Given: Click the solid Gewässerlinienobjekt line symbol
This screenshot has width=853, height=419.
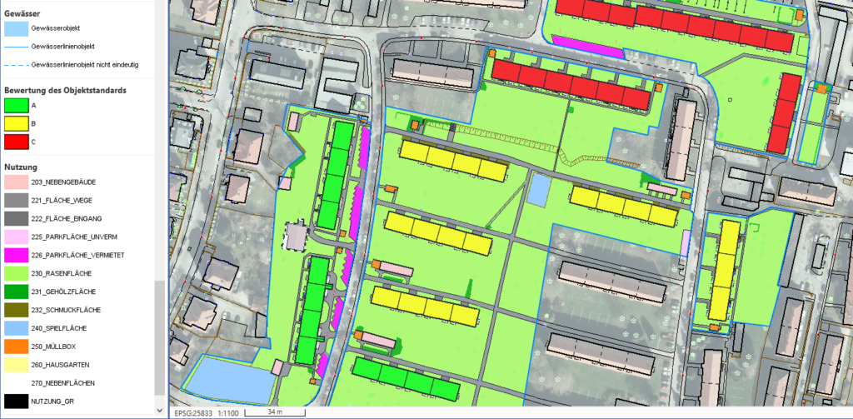Looking at the screenshot, I should click(x=16, y=47).
